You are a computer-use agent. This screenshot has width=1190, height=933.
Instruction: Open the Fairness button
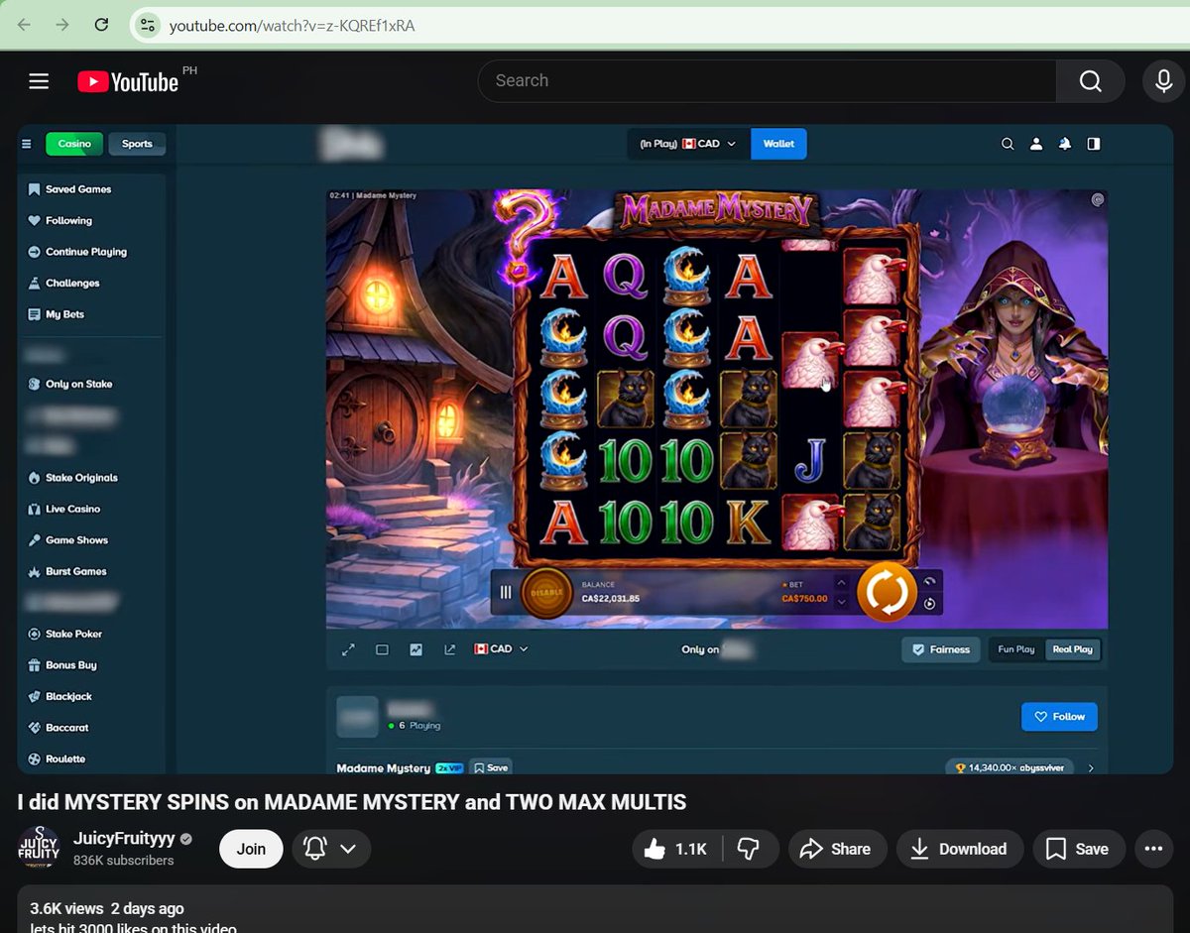pyautogui.click(x=941, y=649)
